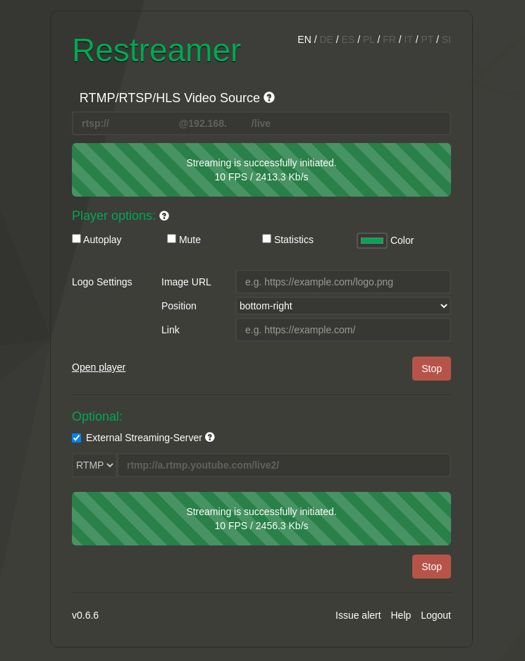
Task: Switch language to EN
Action: coord(304,39)
